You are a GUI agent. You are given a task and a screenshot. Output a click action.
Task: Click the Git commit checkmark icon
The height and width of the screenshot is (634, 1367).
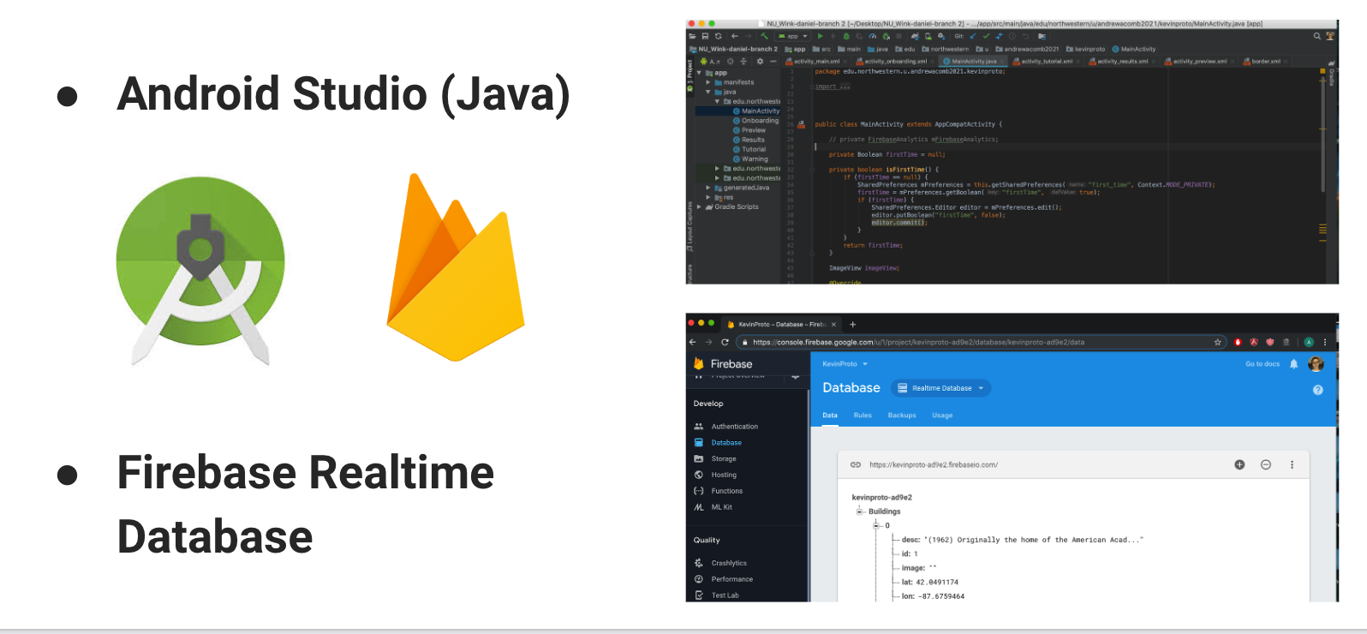[x=986, y=36]
